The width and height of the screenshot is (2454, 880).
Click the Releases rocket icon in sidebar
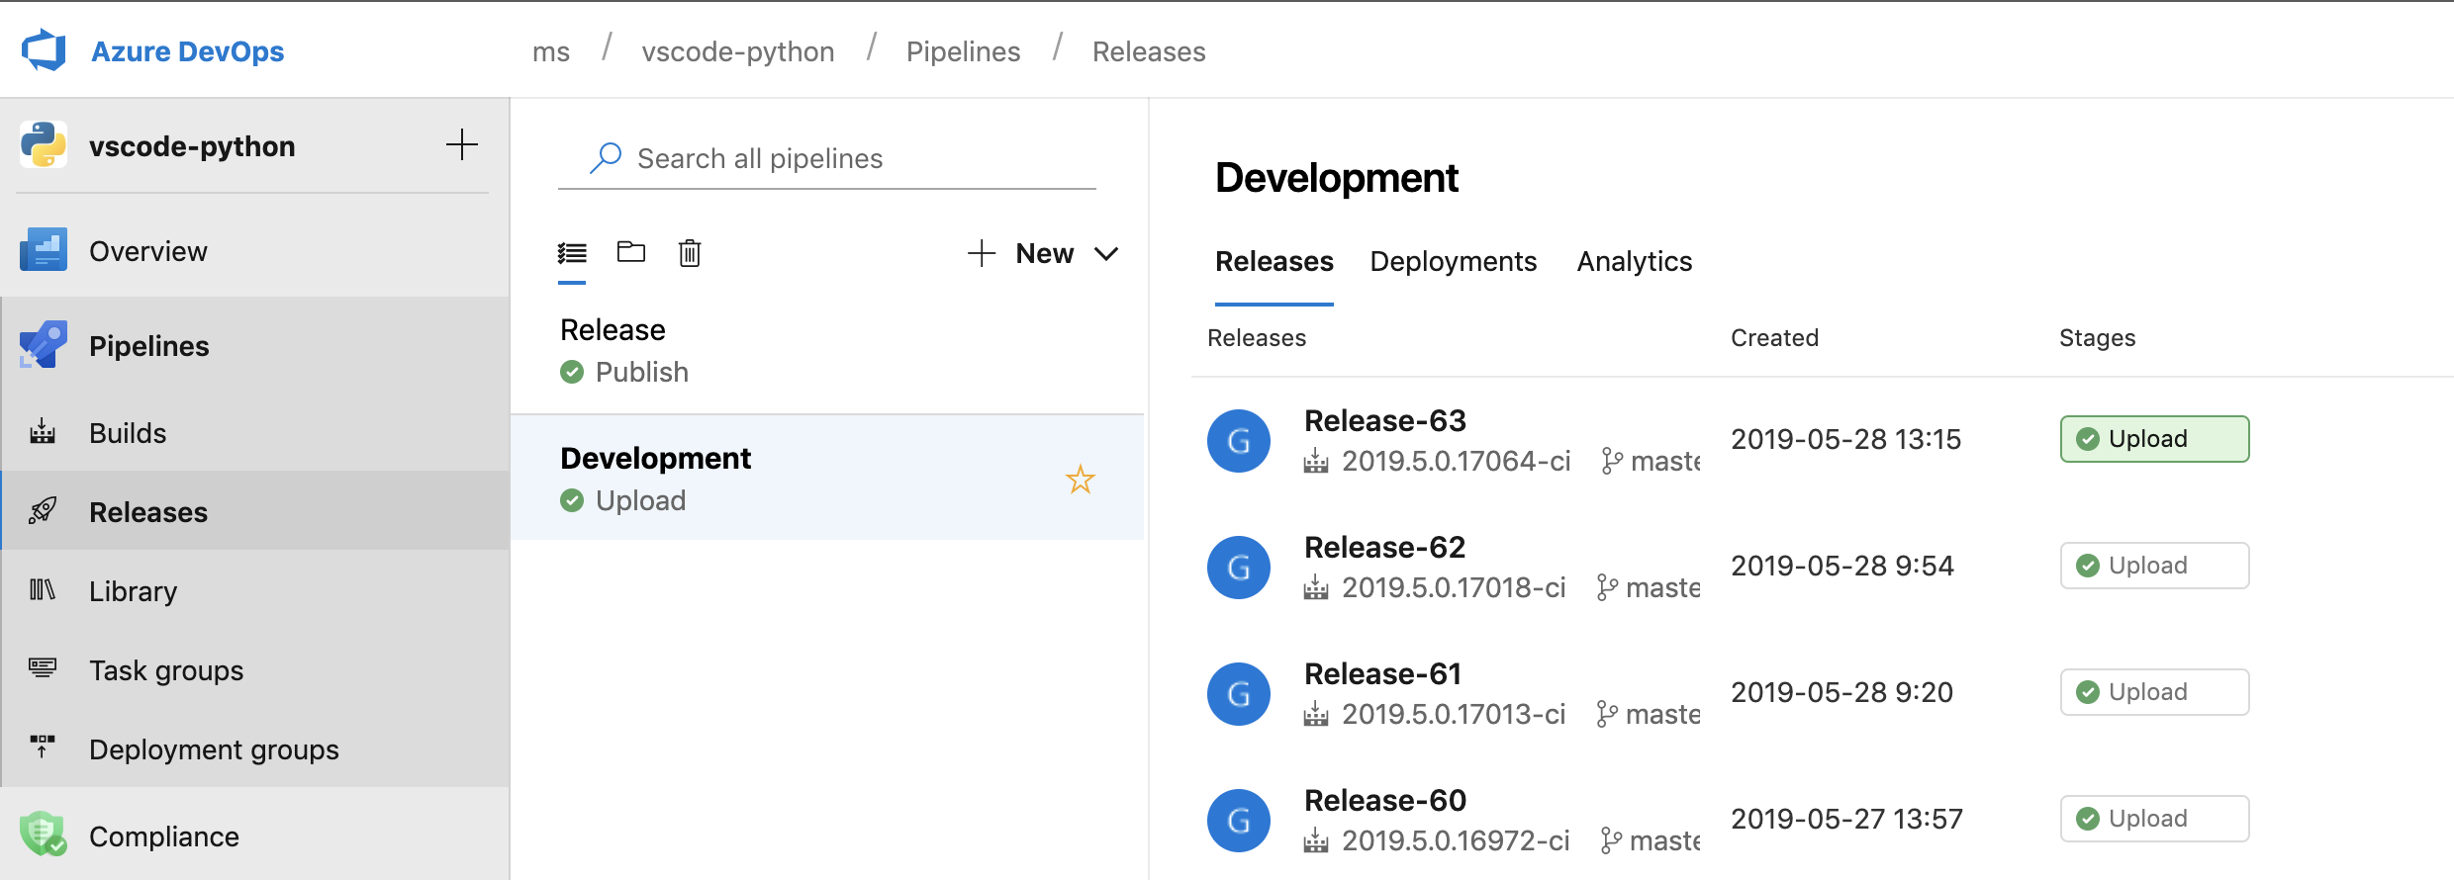coord(43,511)
